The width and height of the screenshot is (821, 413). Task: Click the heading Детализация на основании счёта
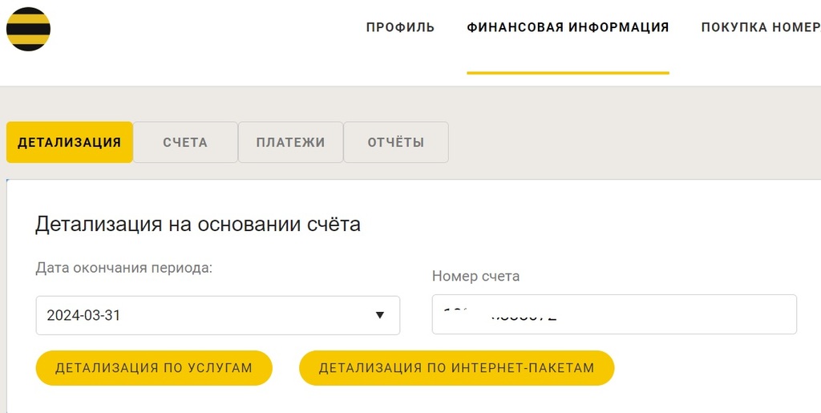point(198,224)
